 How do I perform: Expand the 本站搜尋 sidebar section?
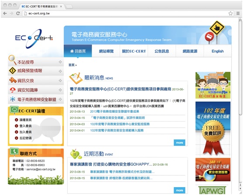tap(60, 62)
